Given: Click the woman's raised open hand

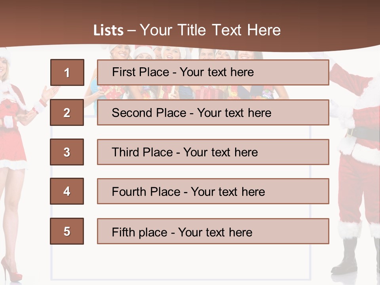Looking at the screenshot, I should coord(49,93).
